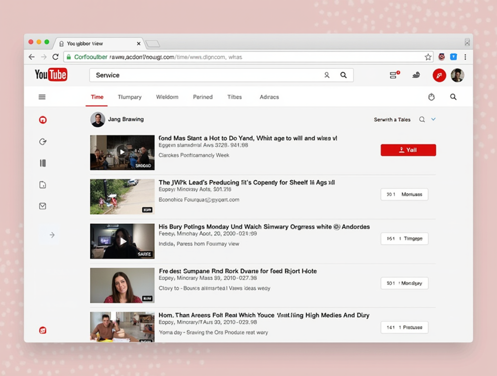Play the dark room video thumbnail
Viewport: 497px width, 376px height.
tap(122, 241)
